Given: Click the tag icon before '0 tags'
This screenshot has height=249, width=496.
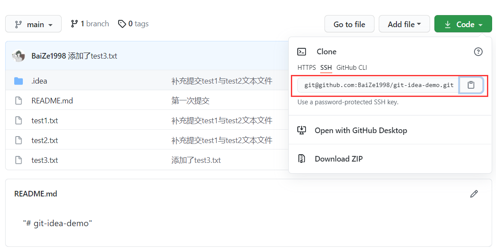Looking at the screenshot, I should coord(122,24).
